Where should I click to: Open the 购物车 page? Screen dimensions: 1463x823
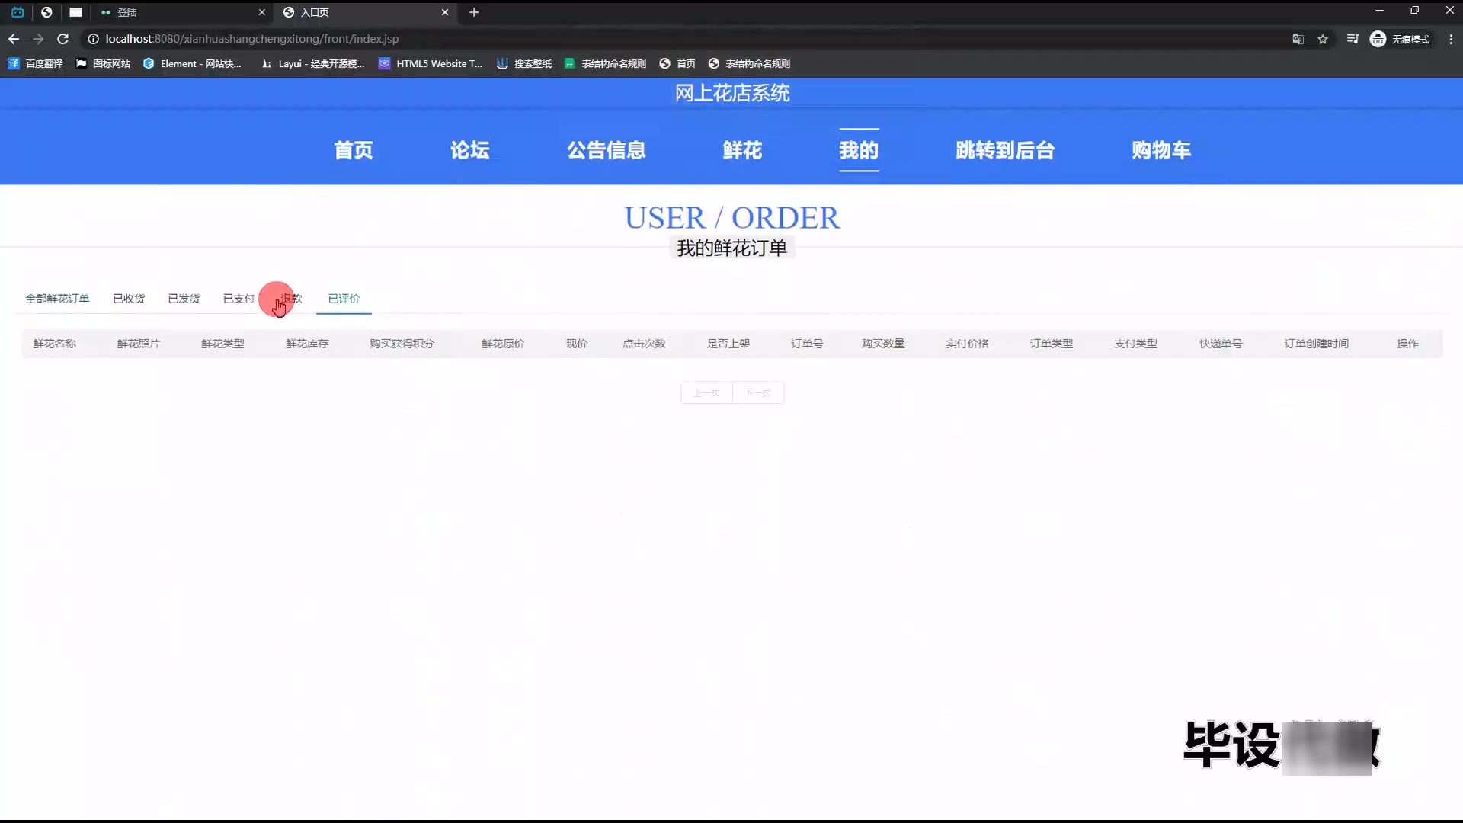point(1160,150)
